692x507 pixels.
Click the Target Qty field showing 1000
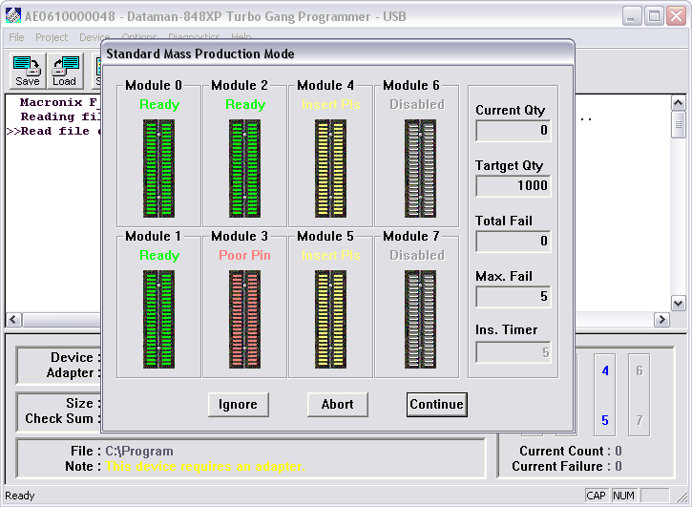514,185
